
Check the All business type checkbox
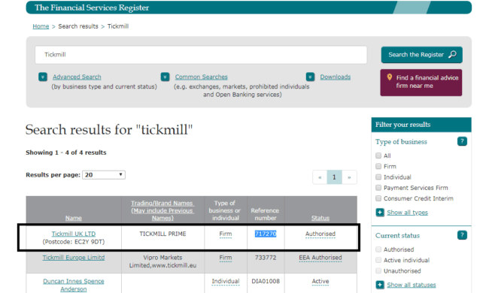(378, 156)
